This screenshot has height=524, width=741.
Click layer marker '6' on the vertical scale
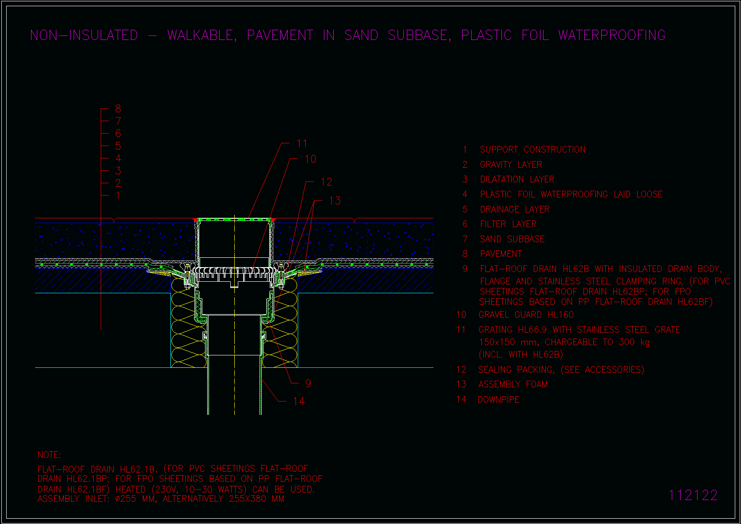pos(118,134)
